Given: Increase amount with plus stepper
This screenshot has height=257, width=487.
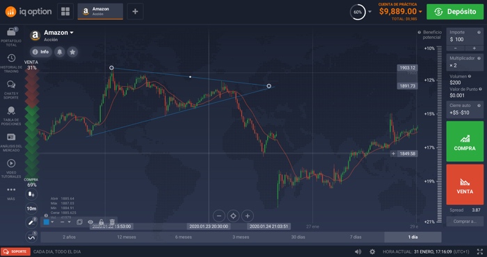Looking at the screenshot, I should (474, 49).
